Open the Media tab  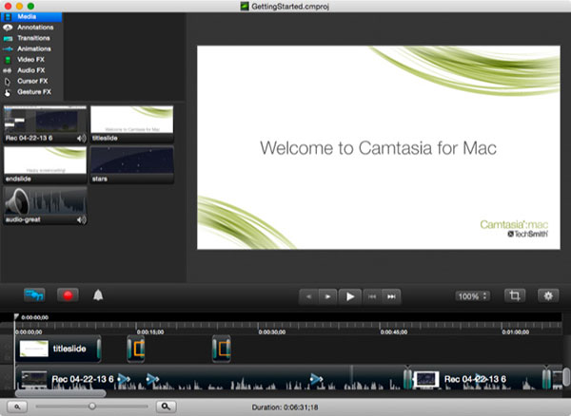(x=31, y=17)
